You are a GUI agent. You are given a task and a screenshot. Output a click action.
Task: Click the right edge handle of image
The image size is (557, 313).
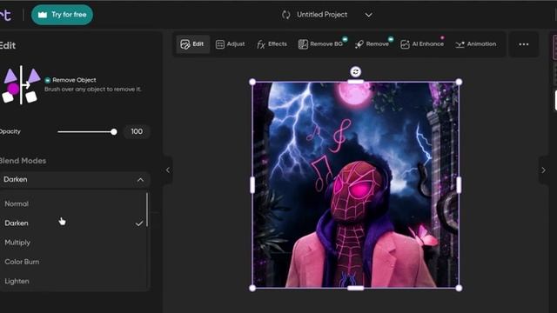(x=459, y=185)
